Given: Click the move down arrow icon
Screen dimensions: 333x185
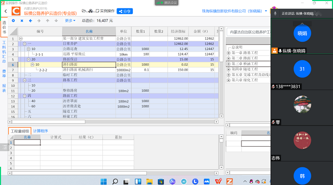Looking at the screenshot, I should click(x=56, y=21).
